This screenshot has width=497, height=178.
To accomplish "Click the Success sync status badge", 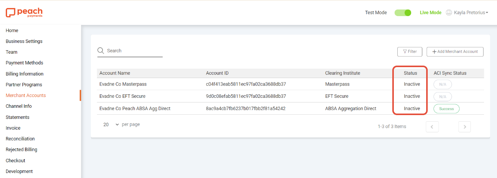I will coord(447,109).
